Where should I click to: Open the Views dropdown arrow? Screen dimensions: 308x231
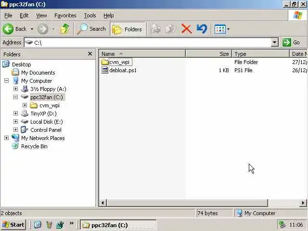point(228,29)
